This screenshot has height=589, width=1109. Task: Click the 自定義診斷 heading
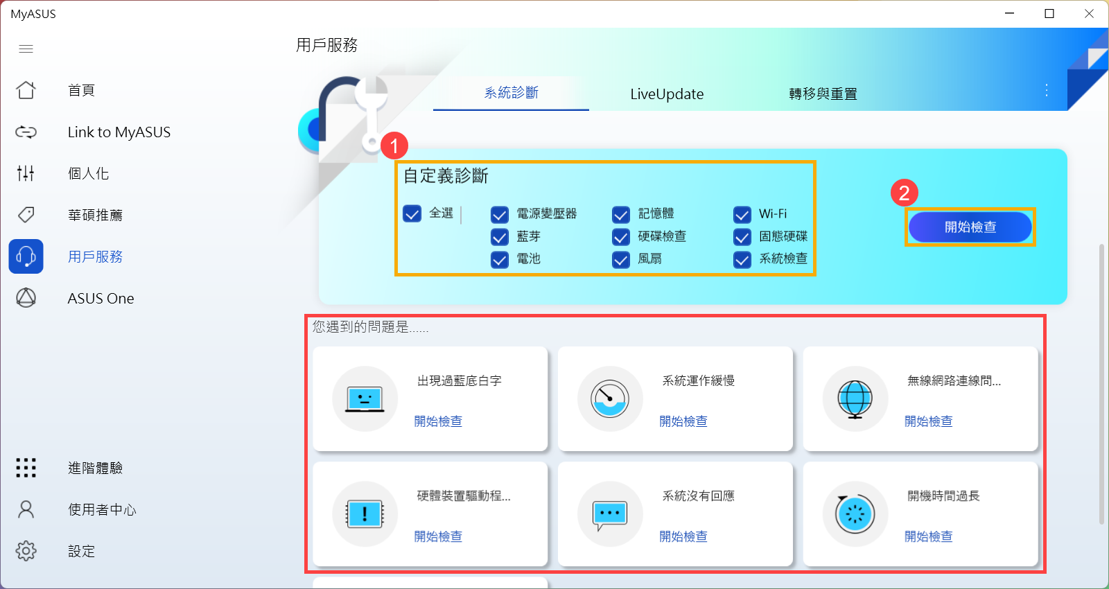(x=446, y=175)
